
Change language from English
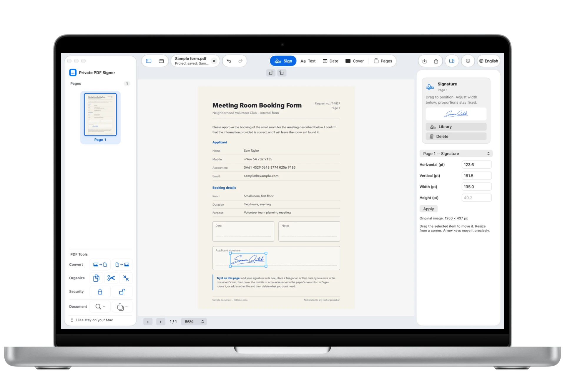click(488, 61)
